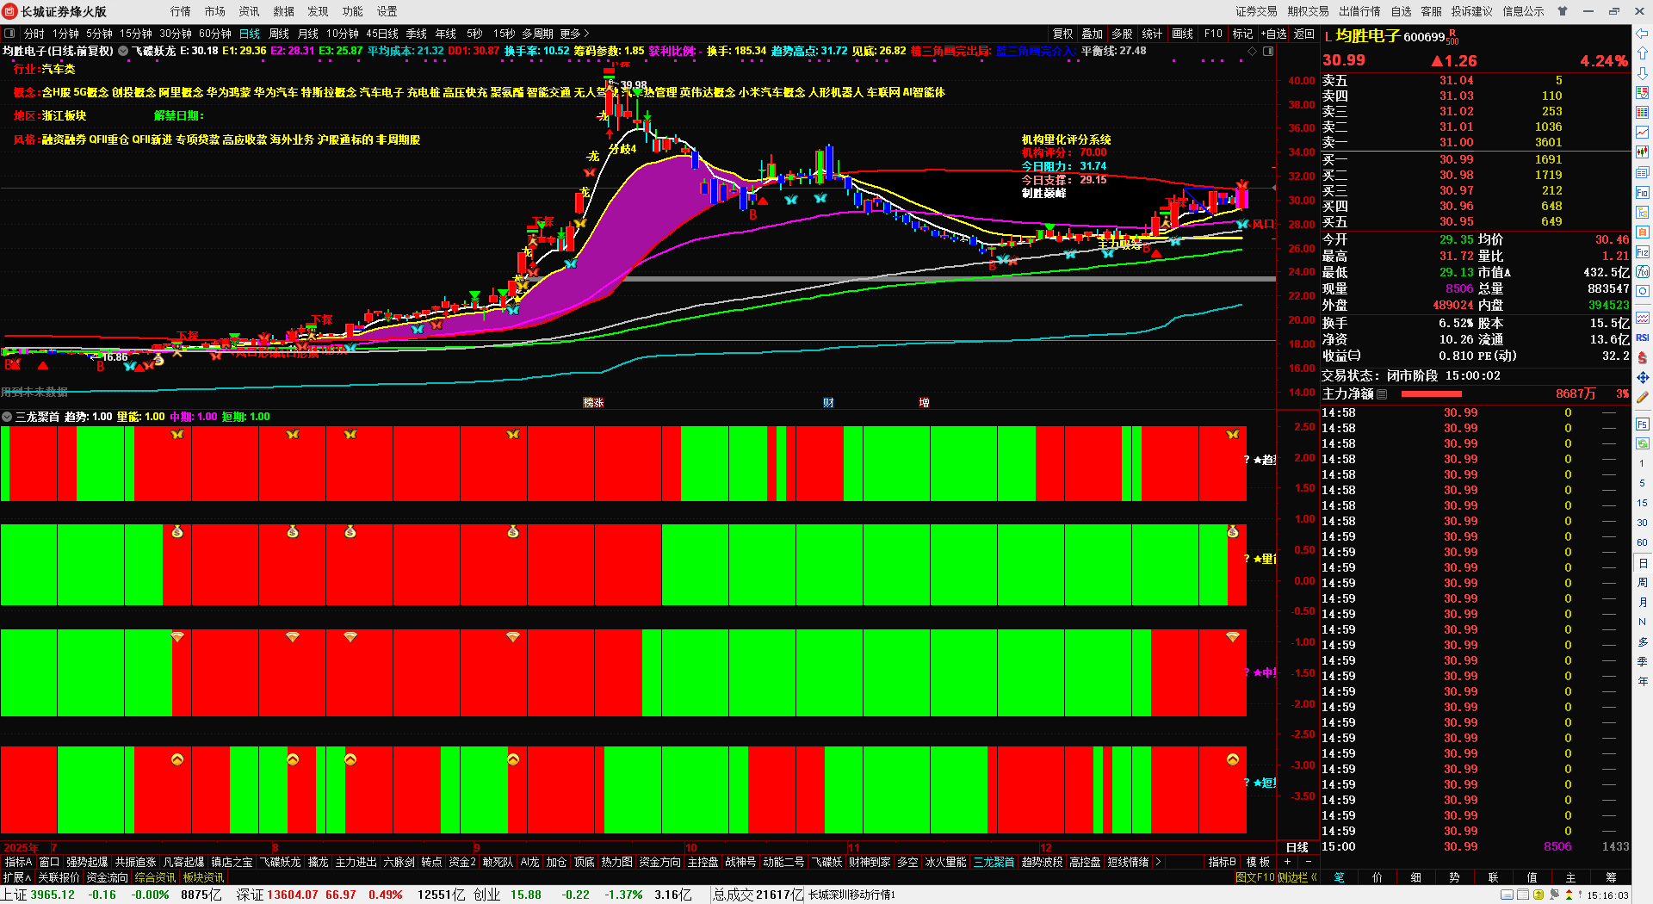Screen dimensions: 1653x904
Task: Switch to 60 minute period in sidebar
Action: coord(1643,542)
